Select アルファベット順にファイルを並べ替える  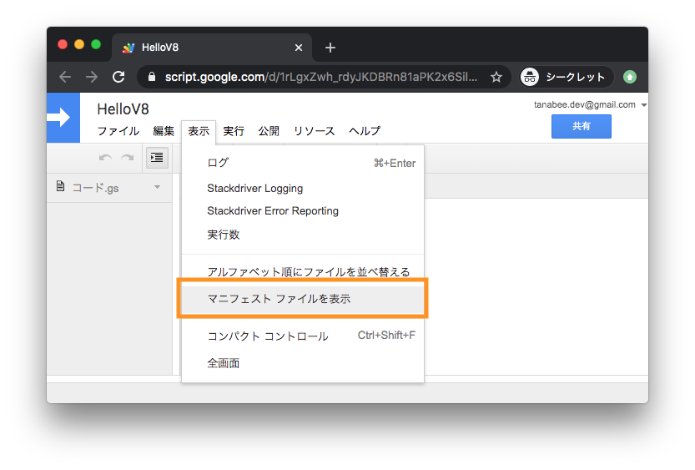pyautogui.click(x=303, y=271)
